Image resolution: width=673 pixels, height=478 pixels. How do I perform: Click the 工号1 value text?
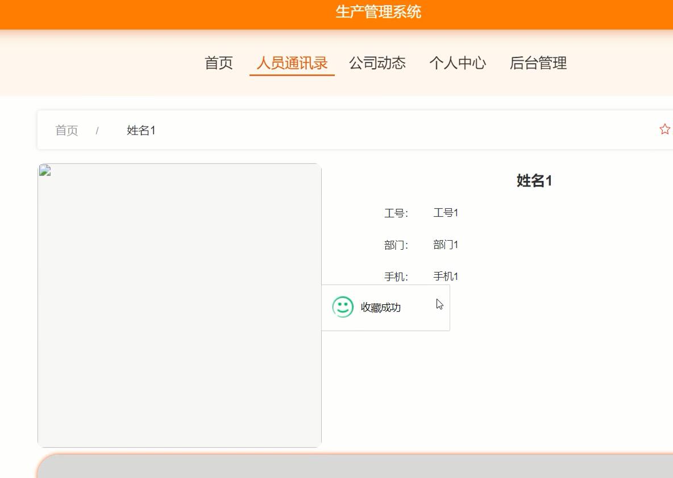point(446,213)
